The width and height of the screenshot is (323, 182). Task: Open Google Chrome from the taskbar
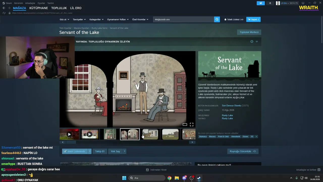pos(169,178)
